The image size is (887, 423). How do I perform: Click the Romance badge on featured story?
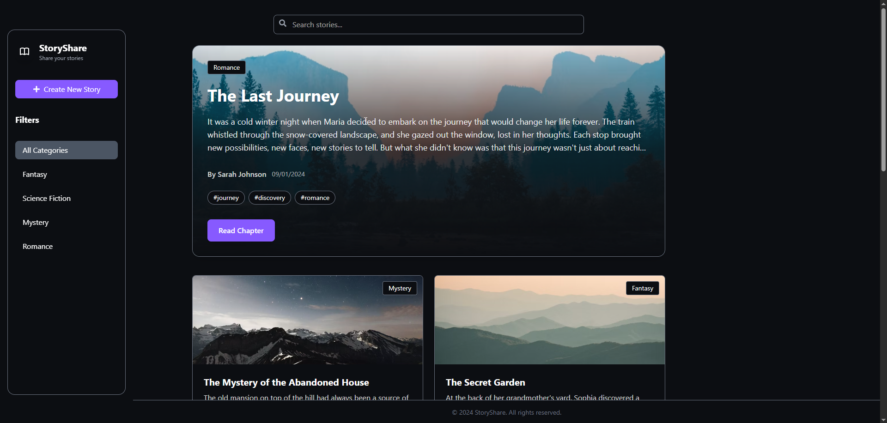226,67
